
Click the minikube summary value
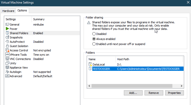[x=38, y=25]
